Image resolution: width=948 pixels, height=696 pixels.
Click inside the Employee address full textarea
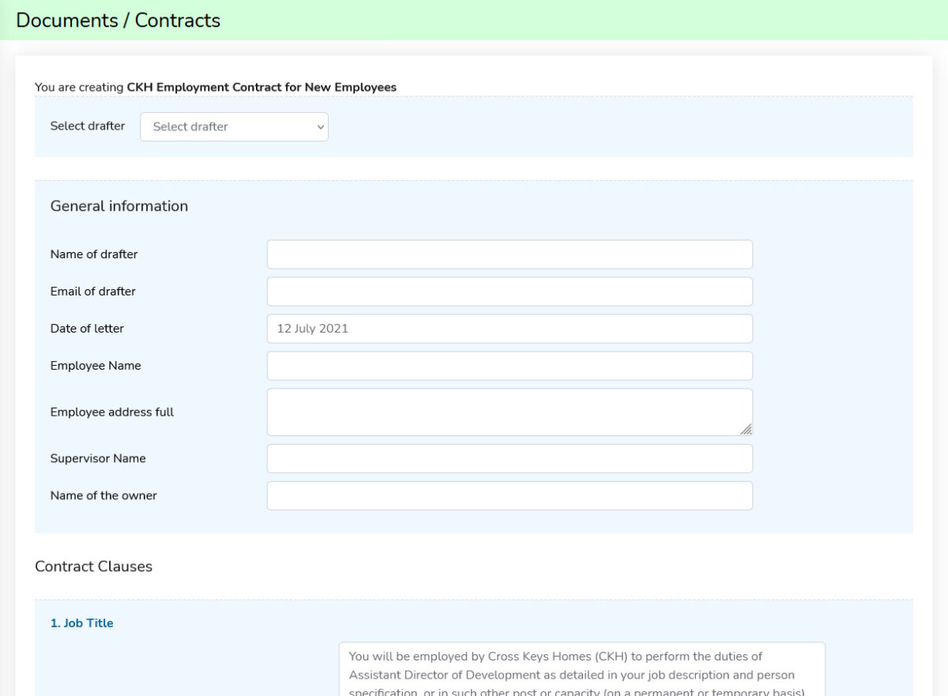[509, 409]
